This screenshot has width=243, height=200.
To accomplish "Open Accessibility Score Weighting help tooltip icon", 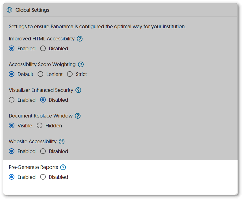I will pos(81,64).
